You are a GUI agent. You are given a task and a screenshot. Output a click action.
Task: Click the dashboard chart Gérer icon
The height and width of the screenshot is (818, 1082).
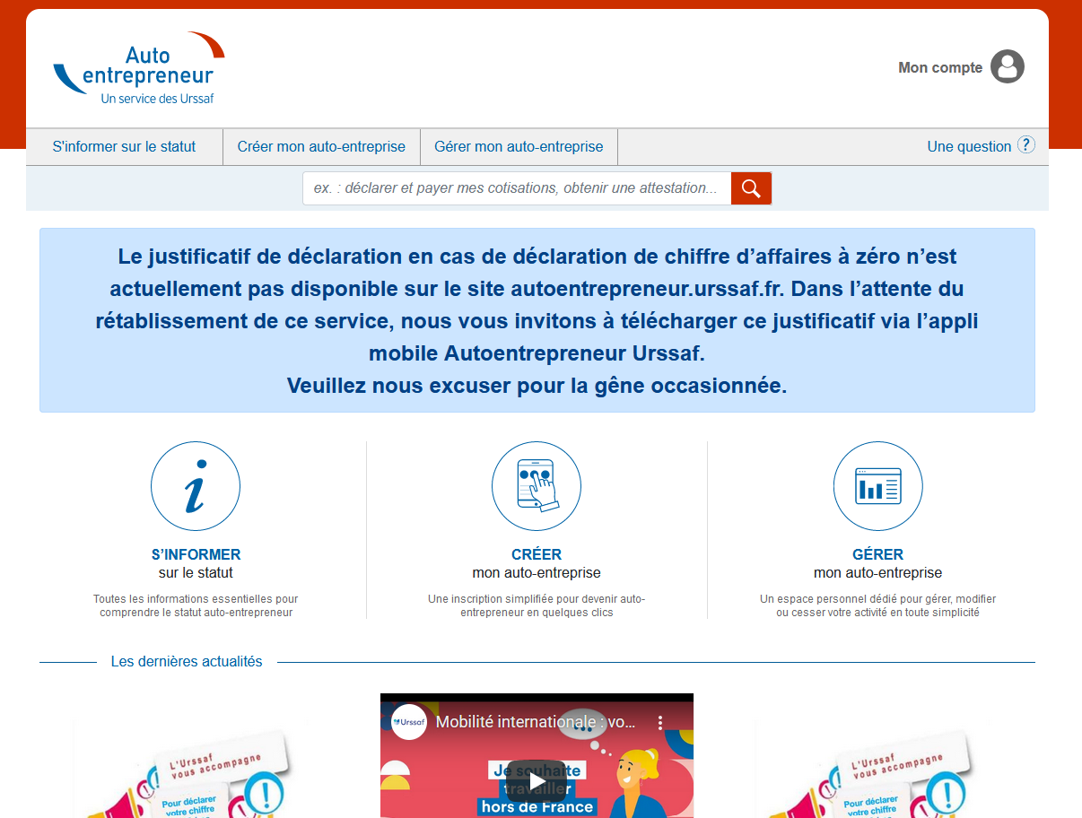[x=878, y=486]
